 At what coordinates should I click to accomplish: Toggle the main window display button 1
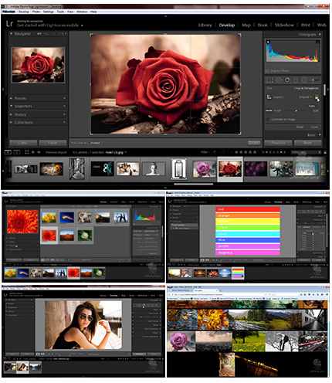coord(8,152)
